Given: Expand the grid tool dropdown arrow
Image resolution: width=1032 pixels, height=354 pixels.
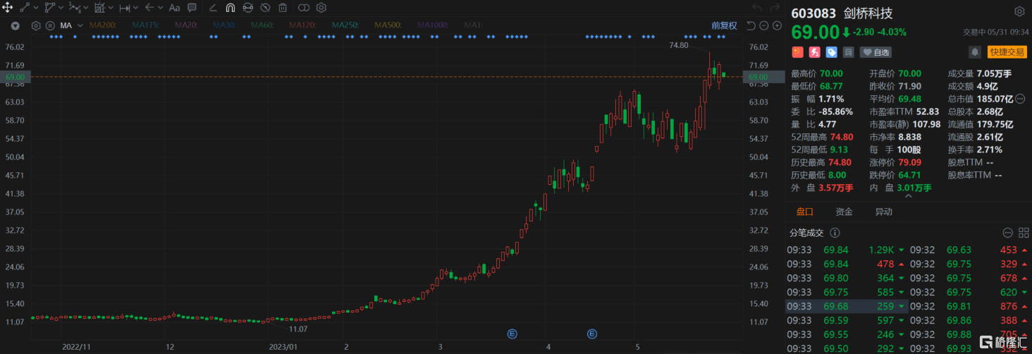Looking at the screenshot, I should [x=111, y=8].
